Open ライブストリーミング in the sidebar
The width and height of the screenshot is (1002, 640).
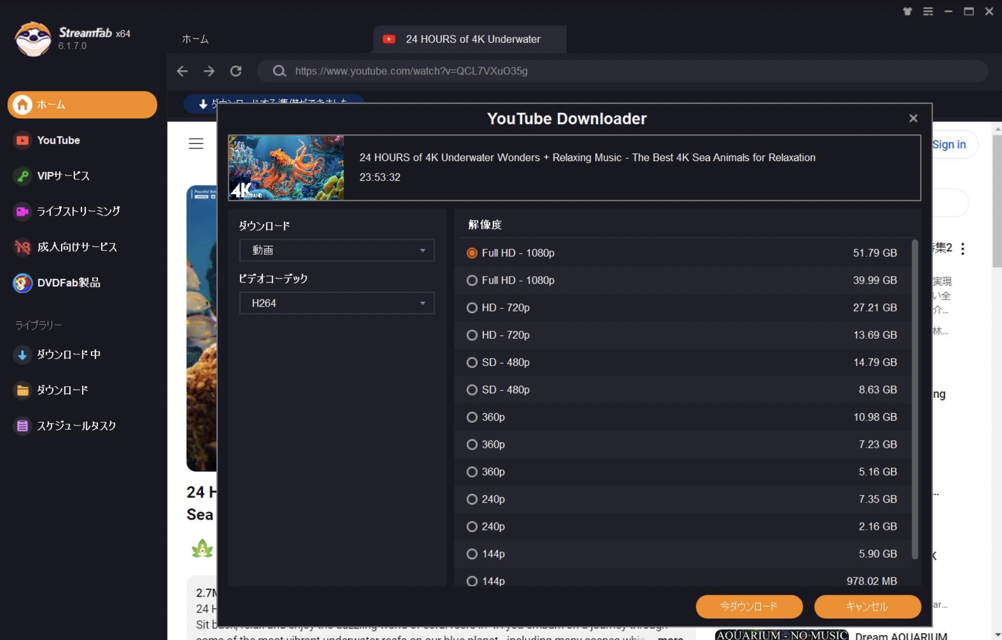tap(67, 211)
